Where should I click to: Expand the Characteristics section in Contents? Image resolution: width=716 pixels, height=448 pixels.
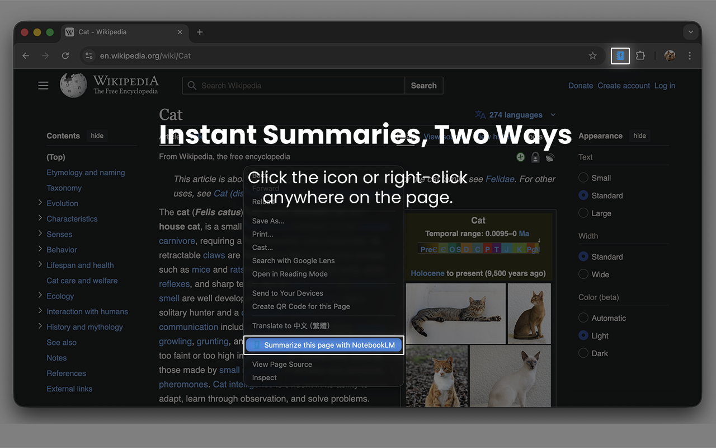[x=40, y=218]
